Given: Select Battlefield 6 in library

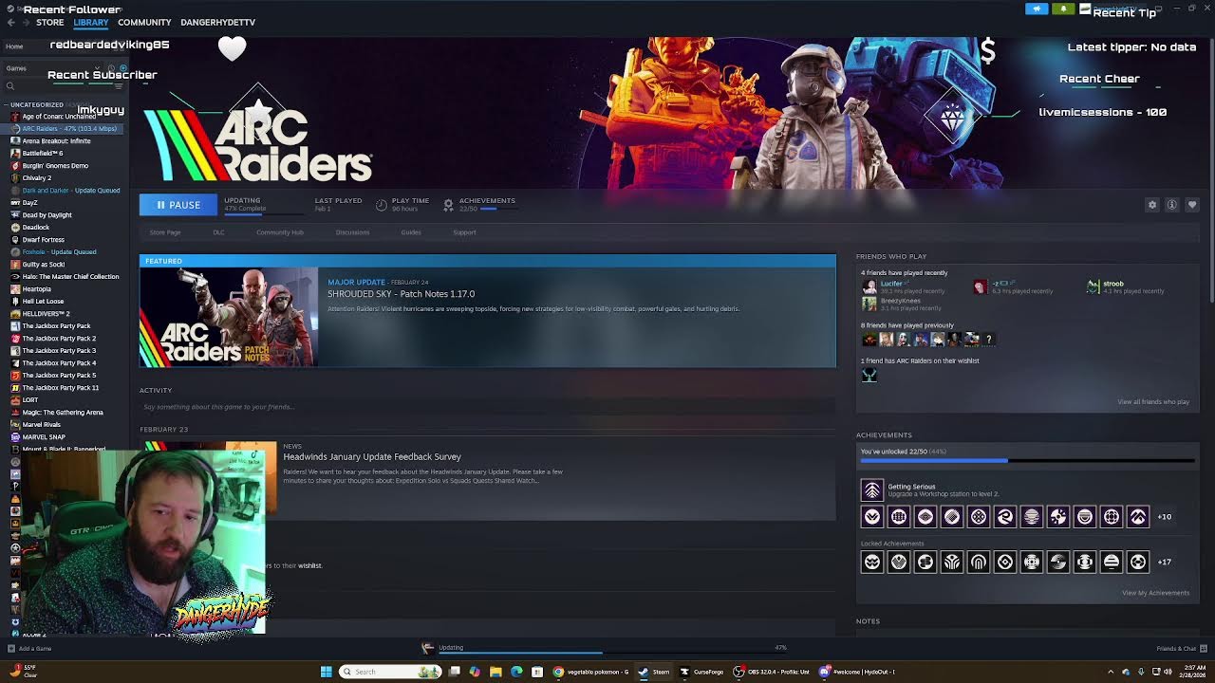Looking at the screenshot, I should pos(43,153).
